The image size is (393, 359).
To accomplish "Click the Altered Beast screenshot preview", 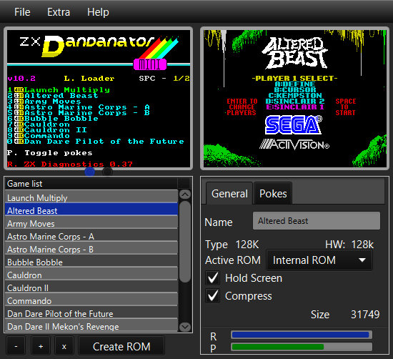I will [x=294, y=99].
